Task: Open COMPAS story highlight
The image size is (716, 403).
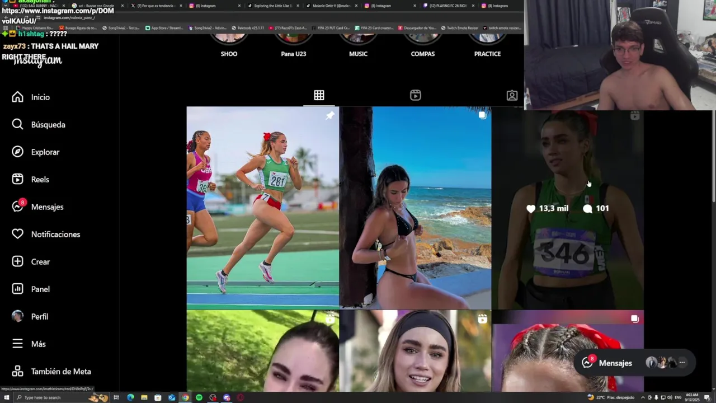Action: (423, 46)
